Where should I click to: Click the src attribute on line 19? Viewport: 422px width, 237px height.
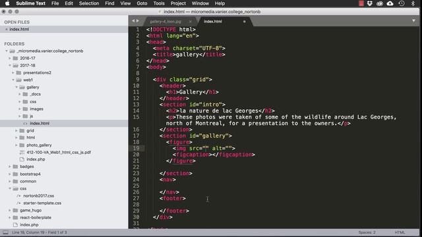pos(194,148)
